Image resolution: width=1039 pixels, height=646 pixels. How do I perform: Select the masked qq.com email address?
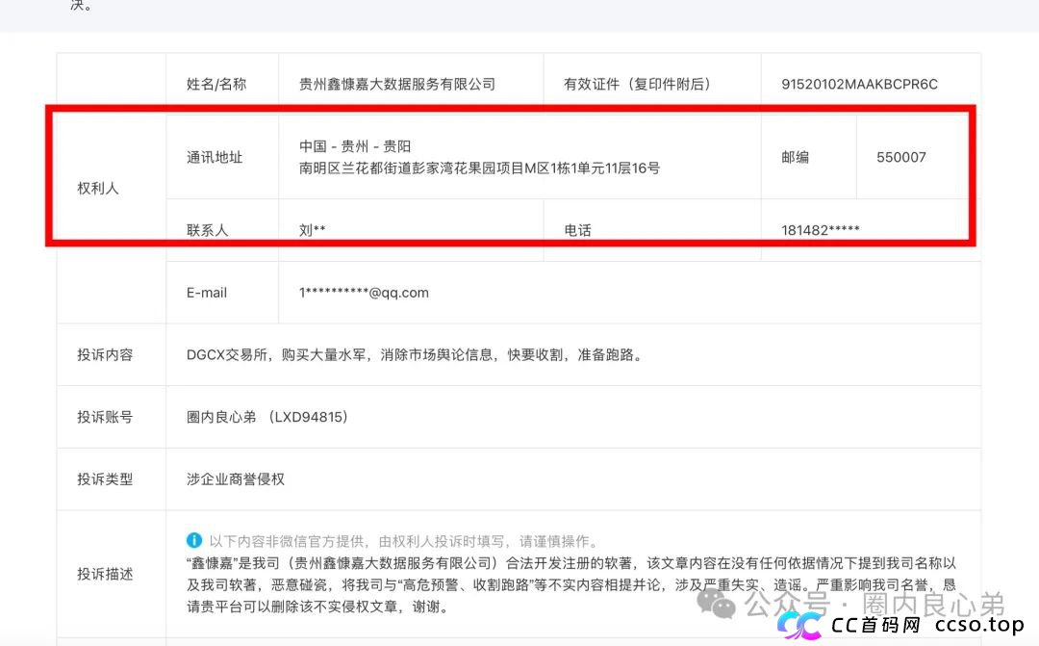(x=364, y=293)
